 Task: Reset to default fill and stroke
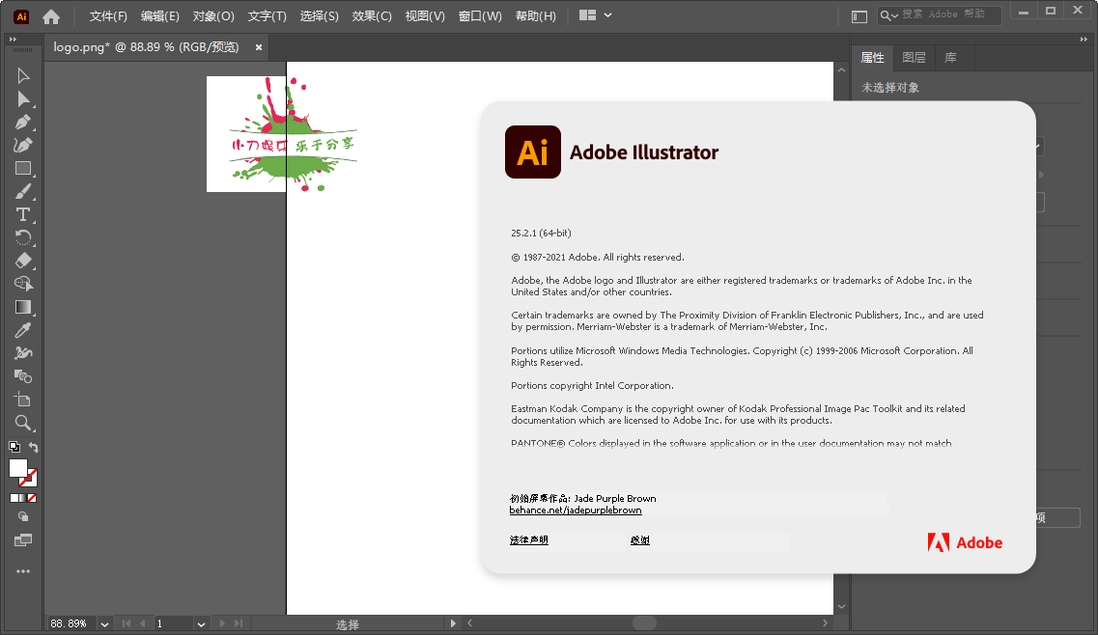(x=14, y=447)
